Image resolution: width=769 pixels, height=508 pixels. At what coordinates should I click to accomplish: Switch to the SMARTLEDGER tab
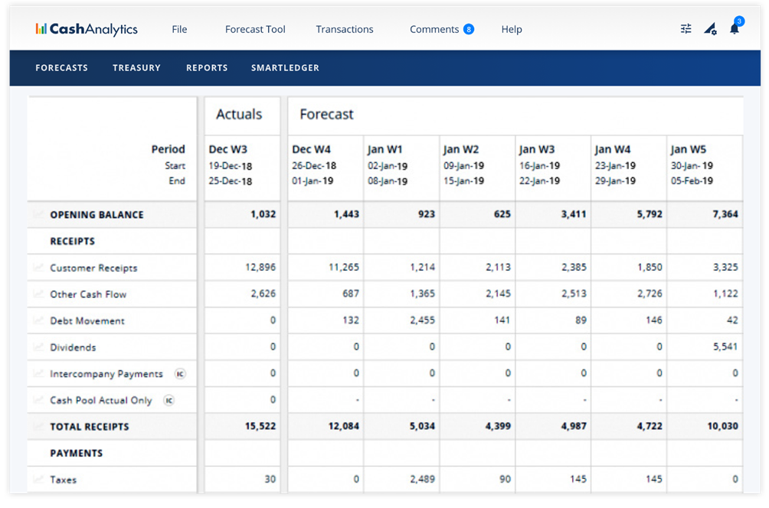pyautogui.click(x=285, y=67)
